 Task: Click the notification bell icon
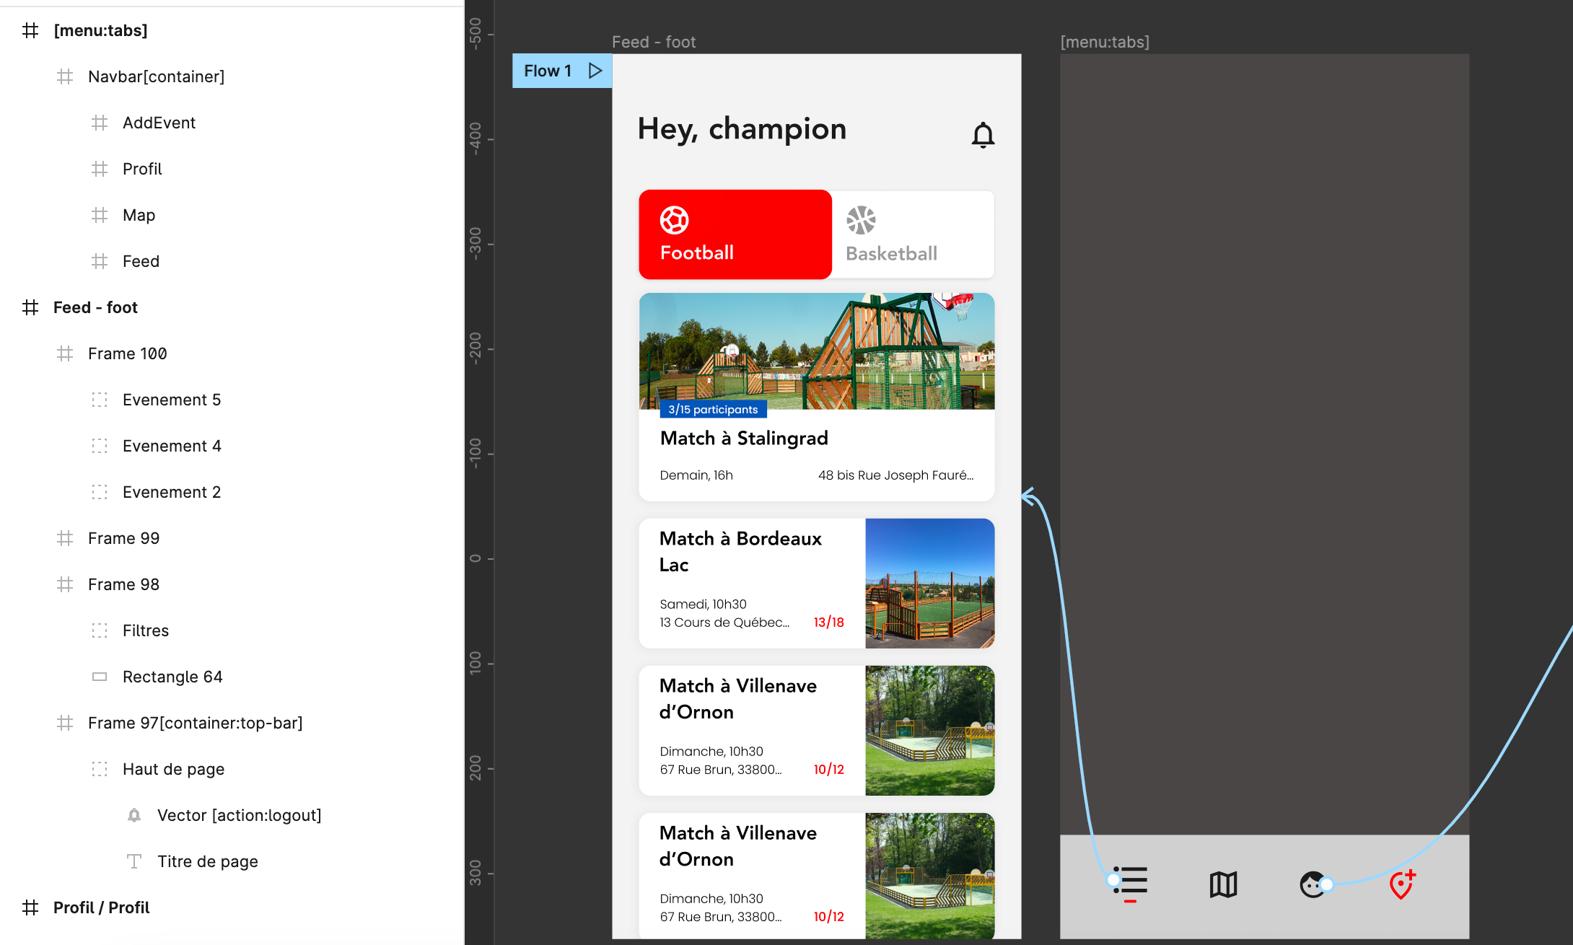point(983,135)
